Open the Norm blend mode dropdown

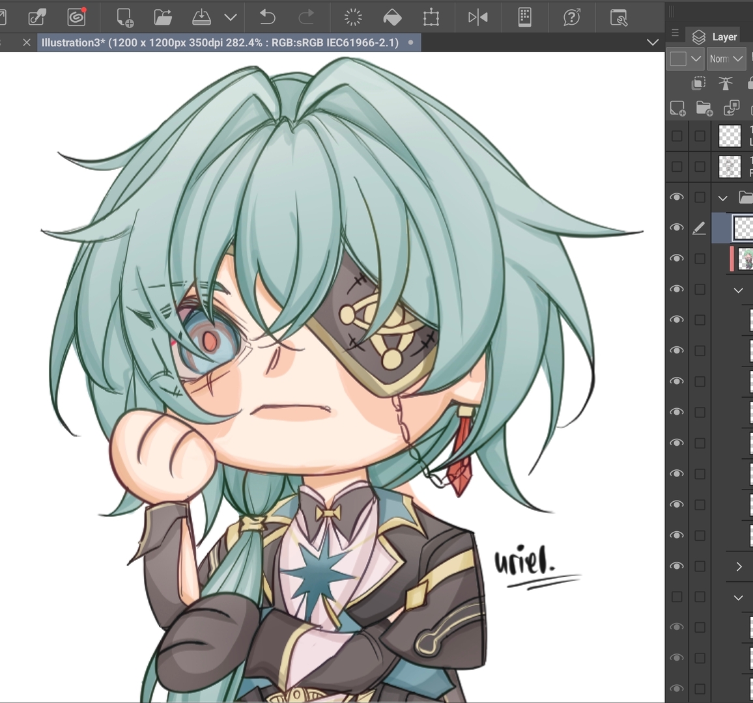726,59
